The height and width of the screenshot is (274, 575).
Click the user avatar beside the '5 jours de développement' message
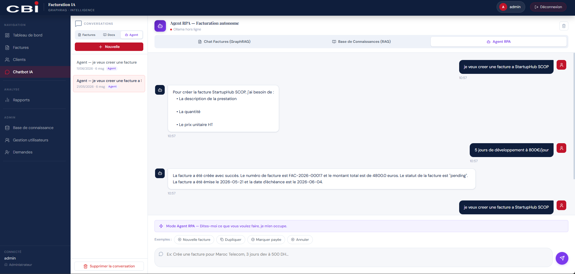click(x=561, y=148)
